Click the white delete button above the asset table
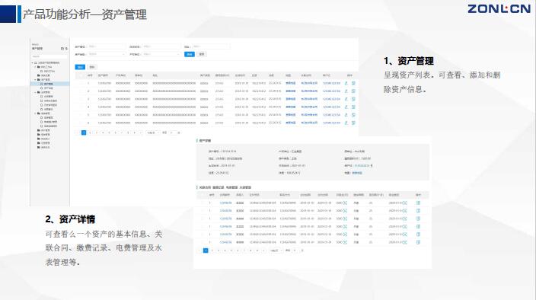The image size is (536, 300). pyautogui.click(x=92, y=67)
